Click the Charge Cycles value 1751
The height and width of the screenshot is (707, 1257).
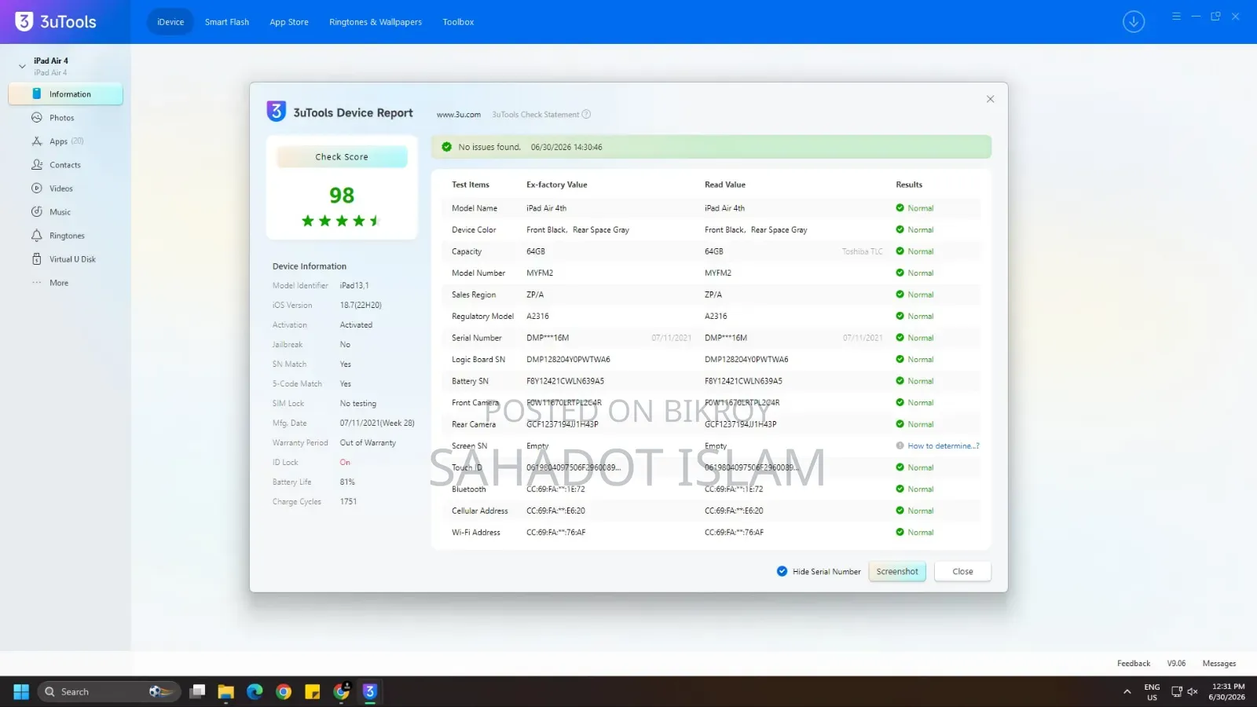[x=348, y=501]
